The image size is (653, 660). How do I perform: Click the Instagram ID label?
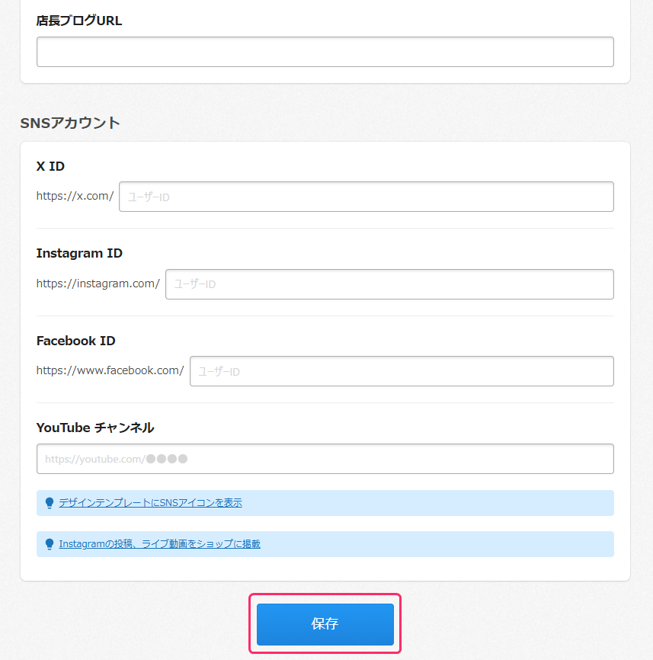[x=79, y=253]
